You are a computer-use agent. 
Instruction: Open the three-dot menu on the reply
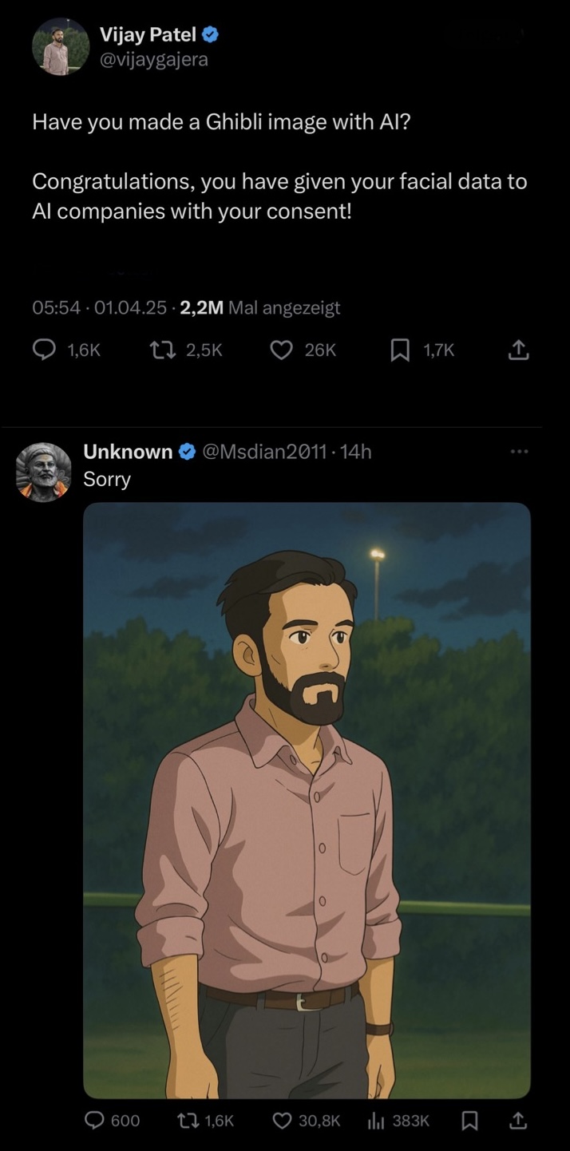[520, 452]
